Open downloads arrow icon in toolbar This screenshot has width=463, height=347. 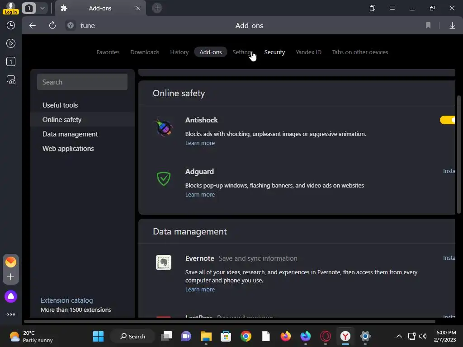[452, 26]
